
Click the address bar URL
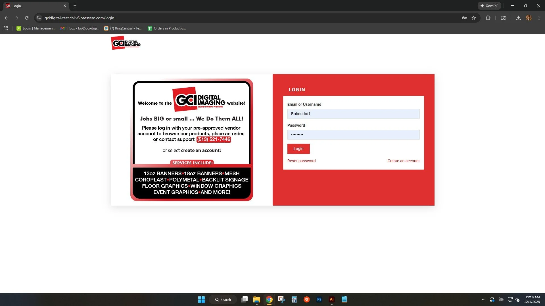point(79,18)
